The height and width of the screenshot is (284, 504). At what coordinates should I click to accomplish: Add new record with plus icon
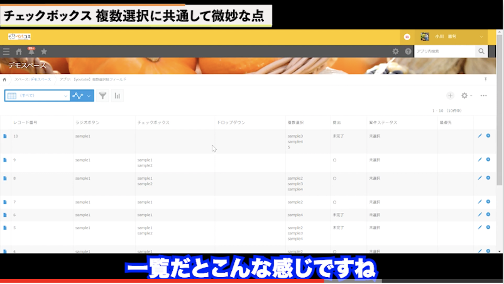[x=450, y=96]
